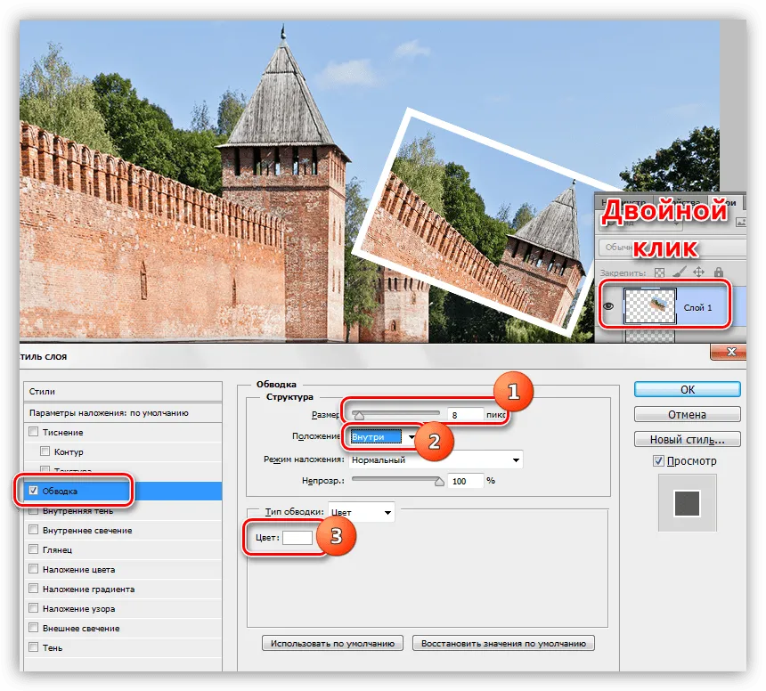Click the stroke Размер slider handle

(x=359, y=416)
